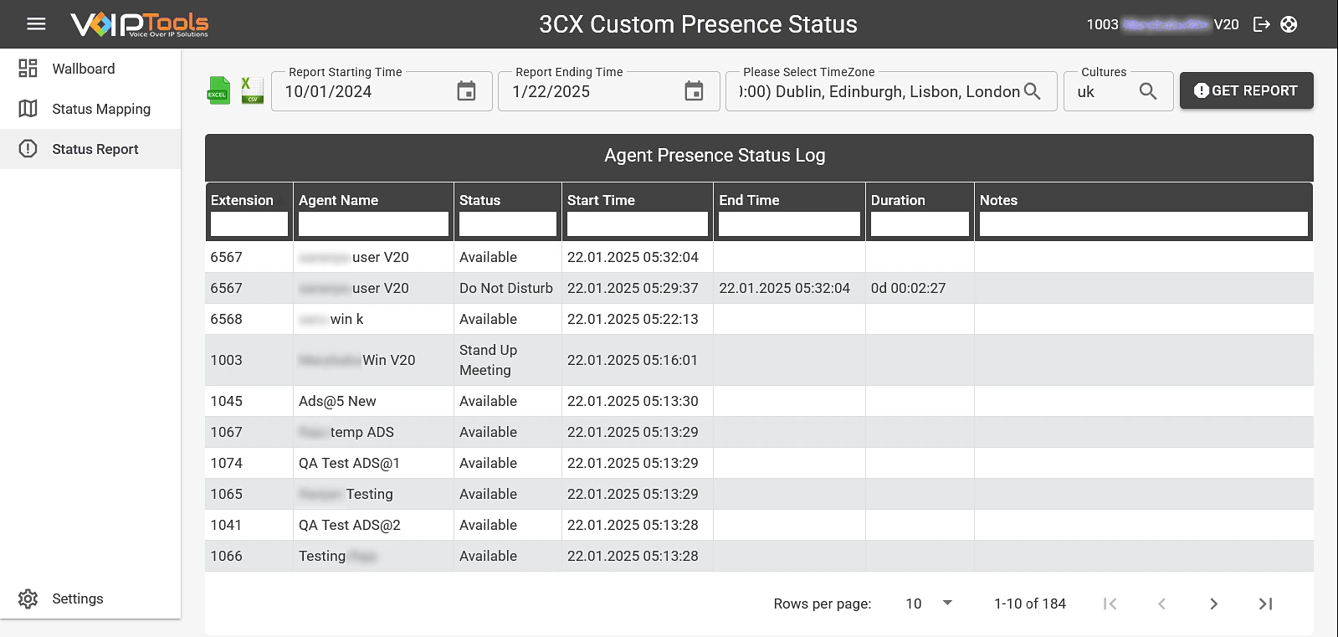Open the Please Select TimeZone combo box
The image size is (1338, 637).
892,91
